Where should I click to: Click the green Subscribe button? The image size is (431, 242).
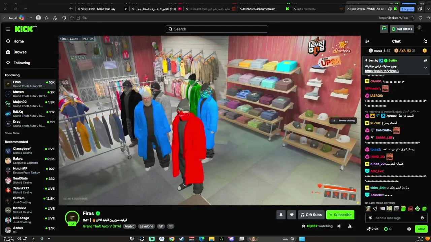pyautogui.click(x=340, y=215)
